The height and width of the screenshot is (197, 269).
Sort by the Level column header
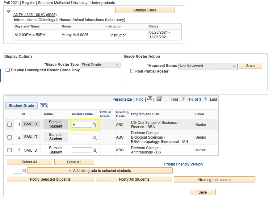(200, 114)
